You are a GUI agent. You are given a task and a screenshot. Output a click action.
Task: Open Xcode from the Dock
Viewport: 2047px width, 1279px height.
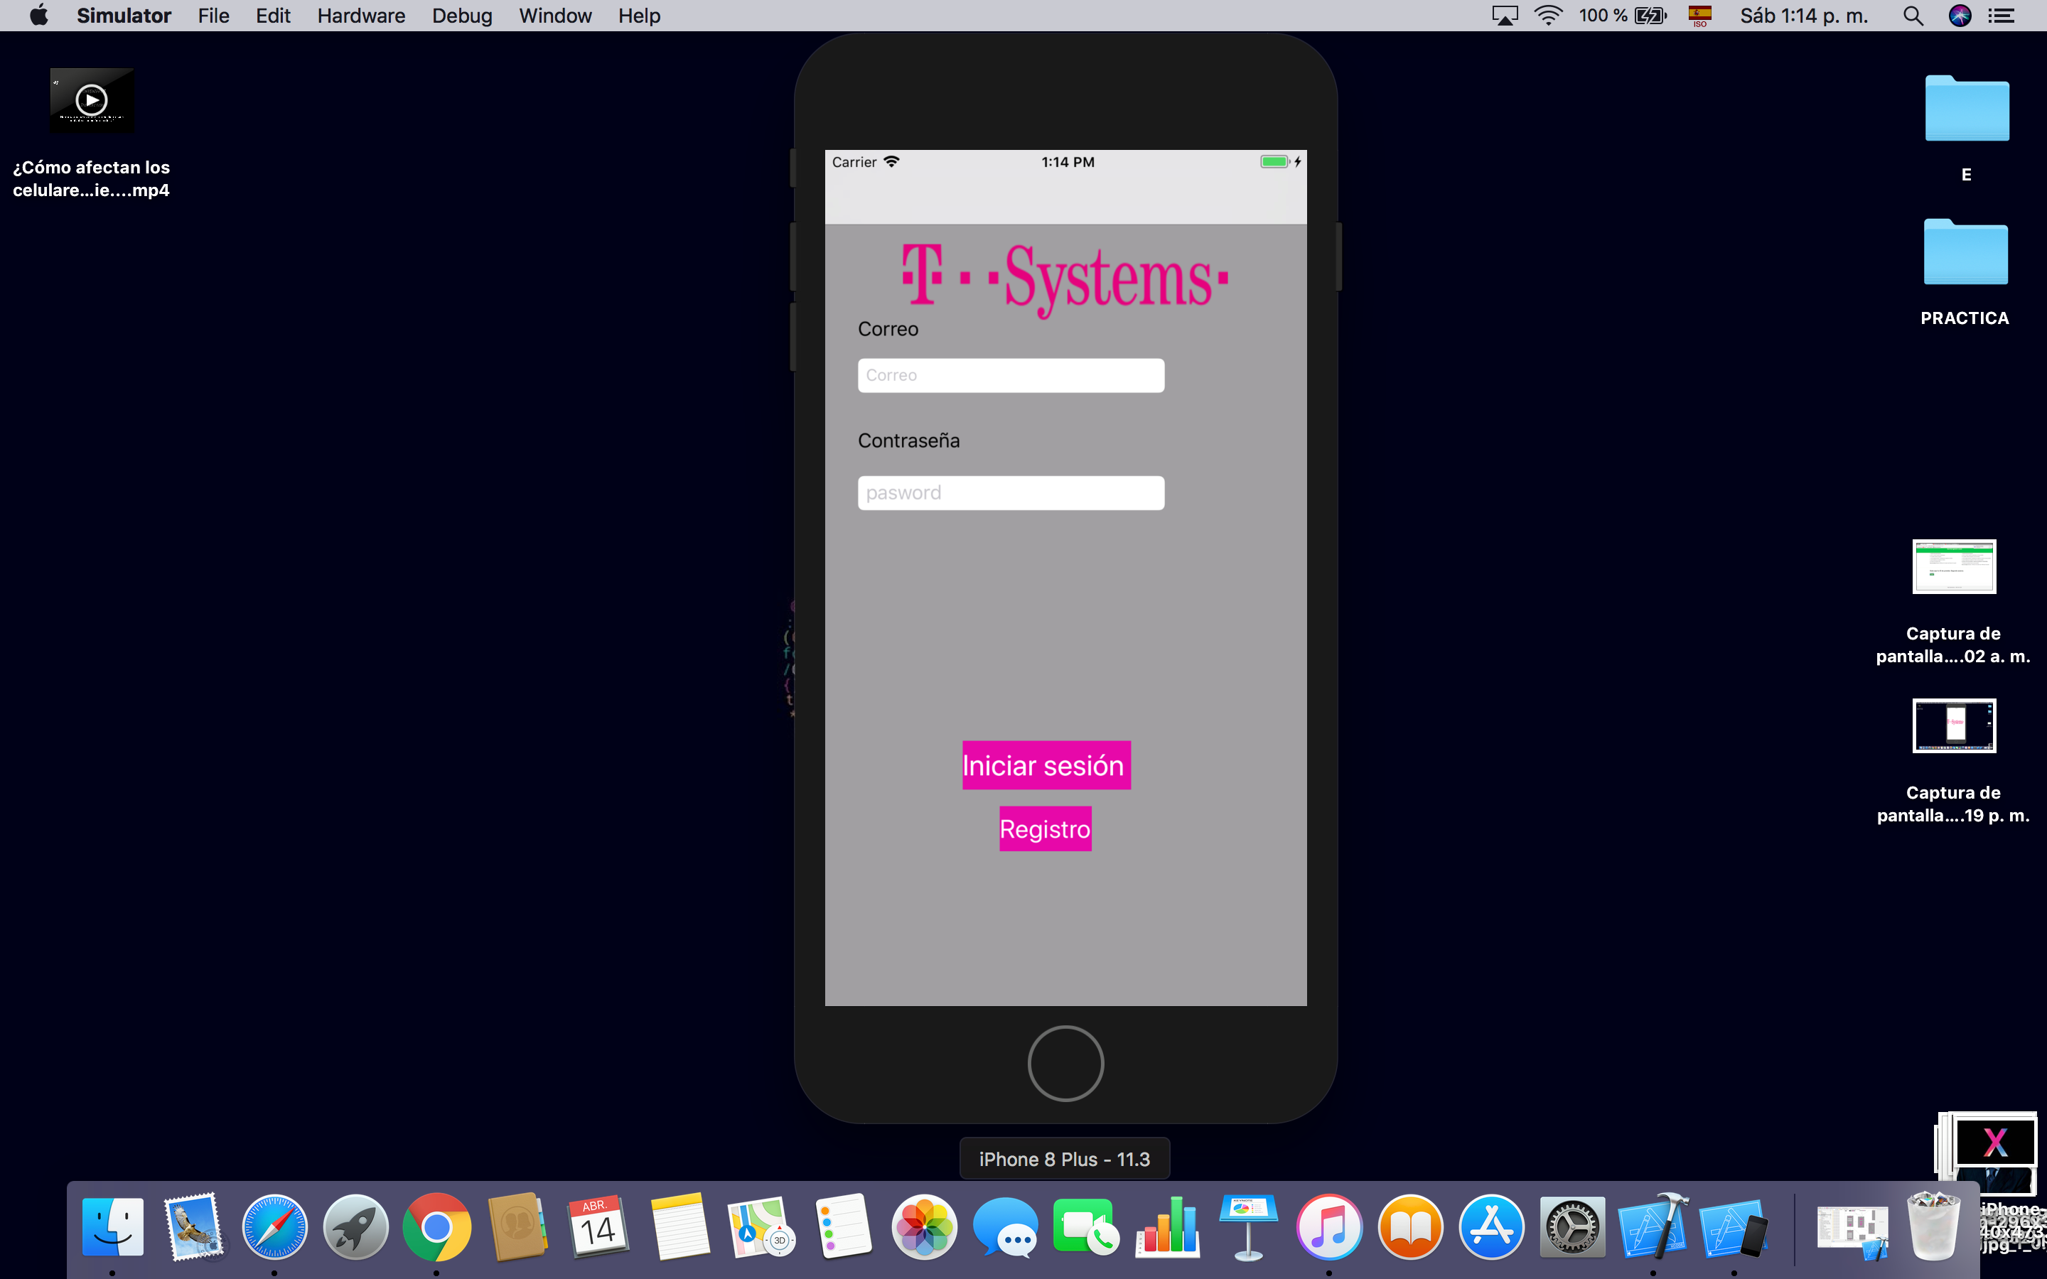[1652, 1226]
